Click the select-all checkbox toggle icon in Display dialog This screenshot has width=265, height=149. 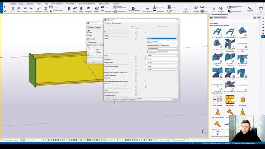tap(139, 99)
